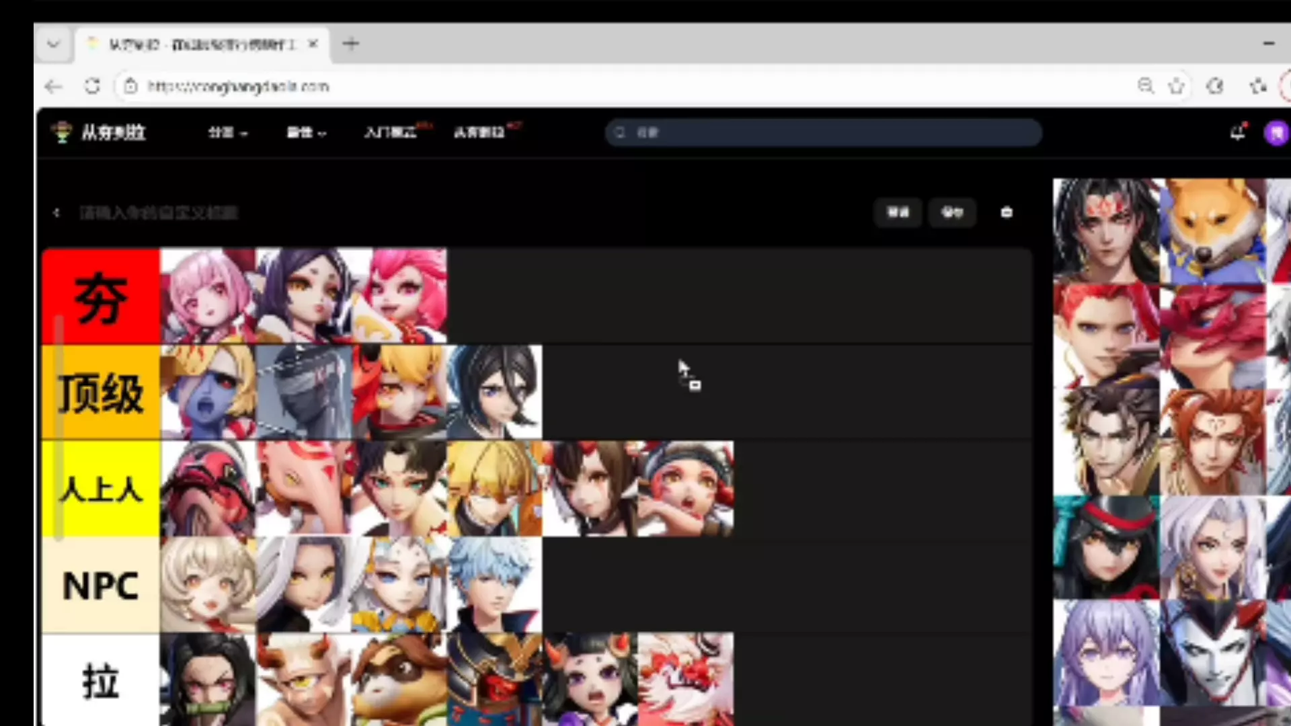Select the Shiba dog character thumbnail
The image size is (1291, 726).
1214,231
